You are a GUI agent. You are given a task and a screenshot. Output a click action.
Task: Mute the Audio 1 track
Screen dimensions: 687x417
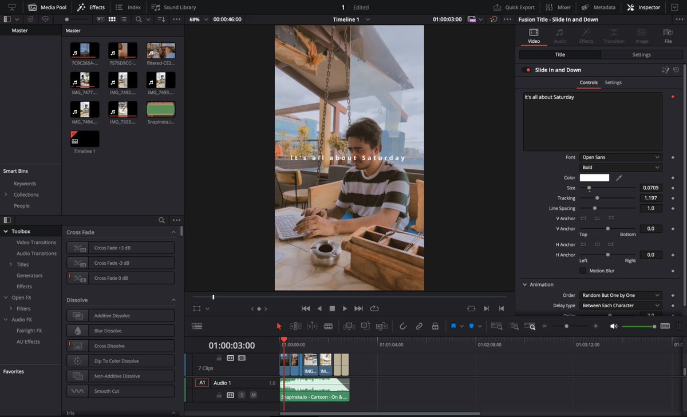pos(253,395)
